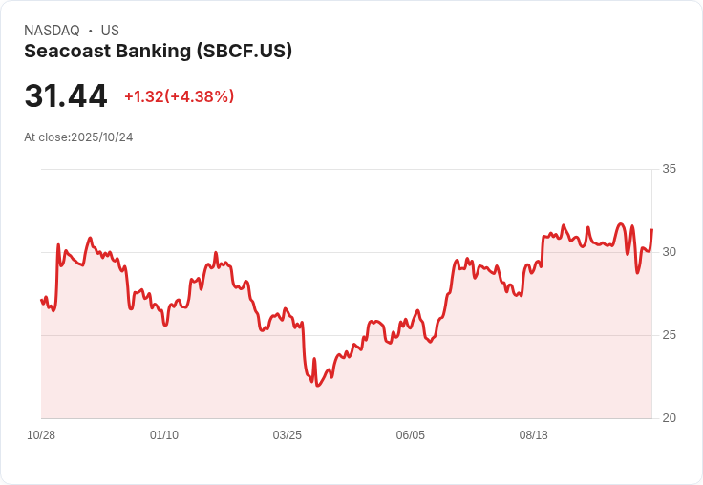Click the NASDAQ exchange label

point(52,31)
